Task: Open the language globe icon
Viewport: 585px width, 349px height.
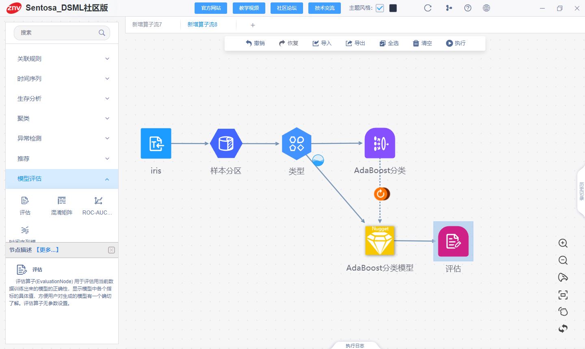Action: pos(486,8)
